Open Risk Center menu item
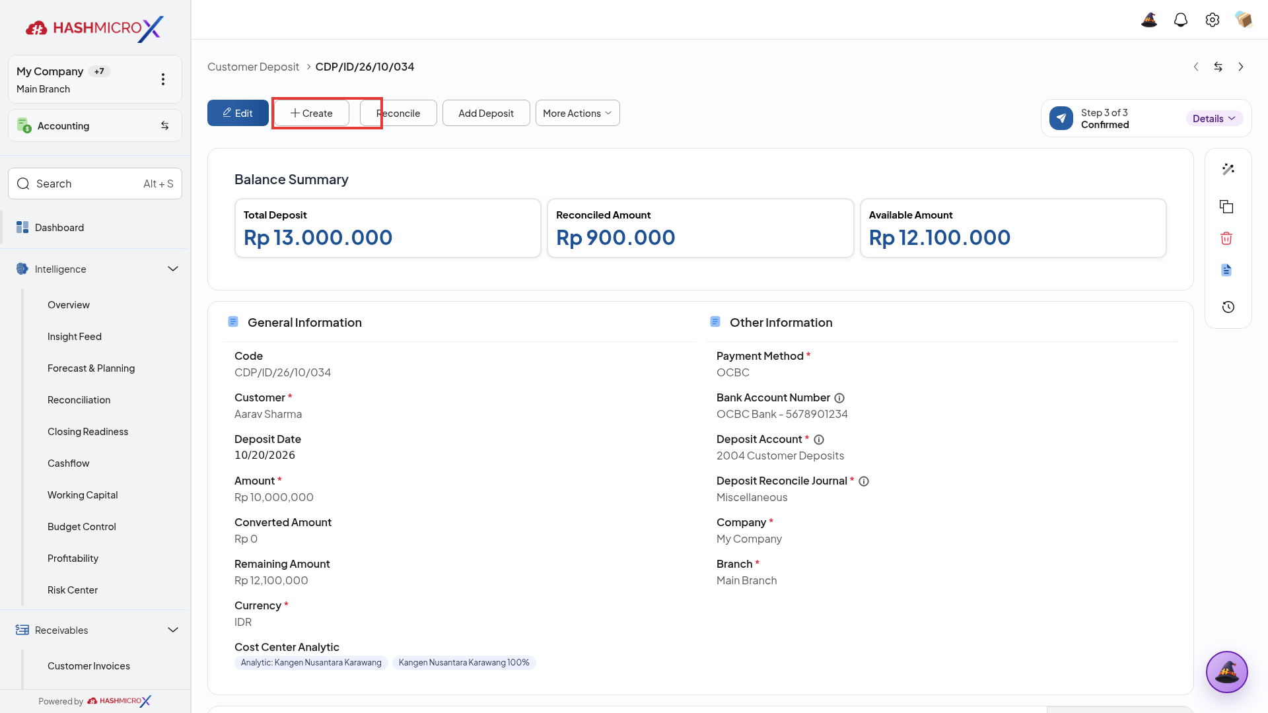This screenshot has width=1268, height=713. click(73, 590)
